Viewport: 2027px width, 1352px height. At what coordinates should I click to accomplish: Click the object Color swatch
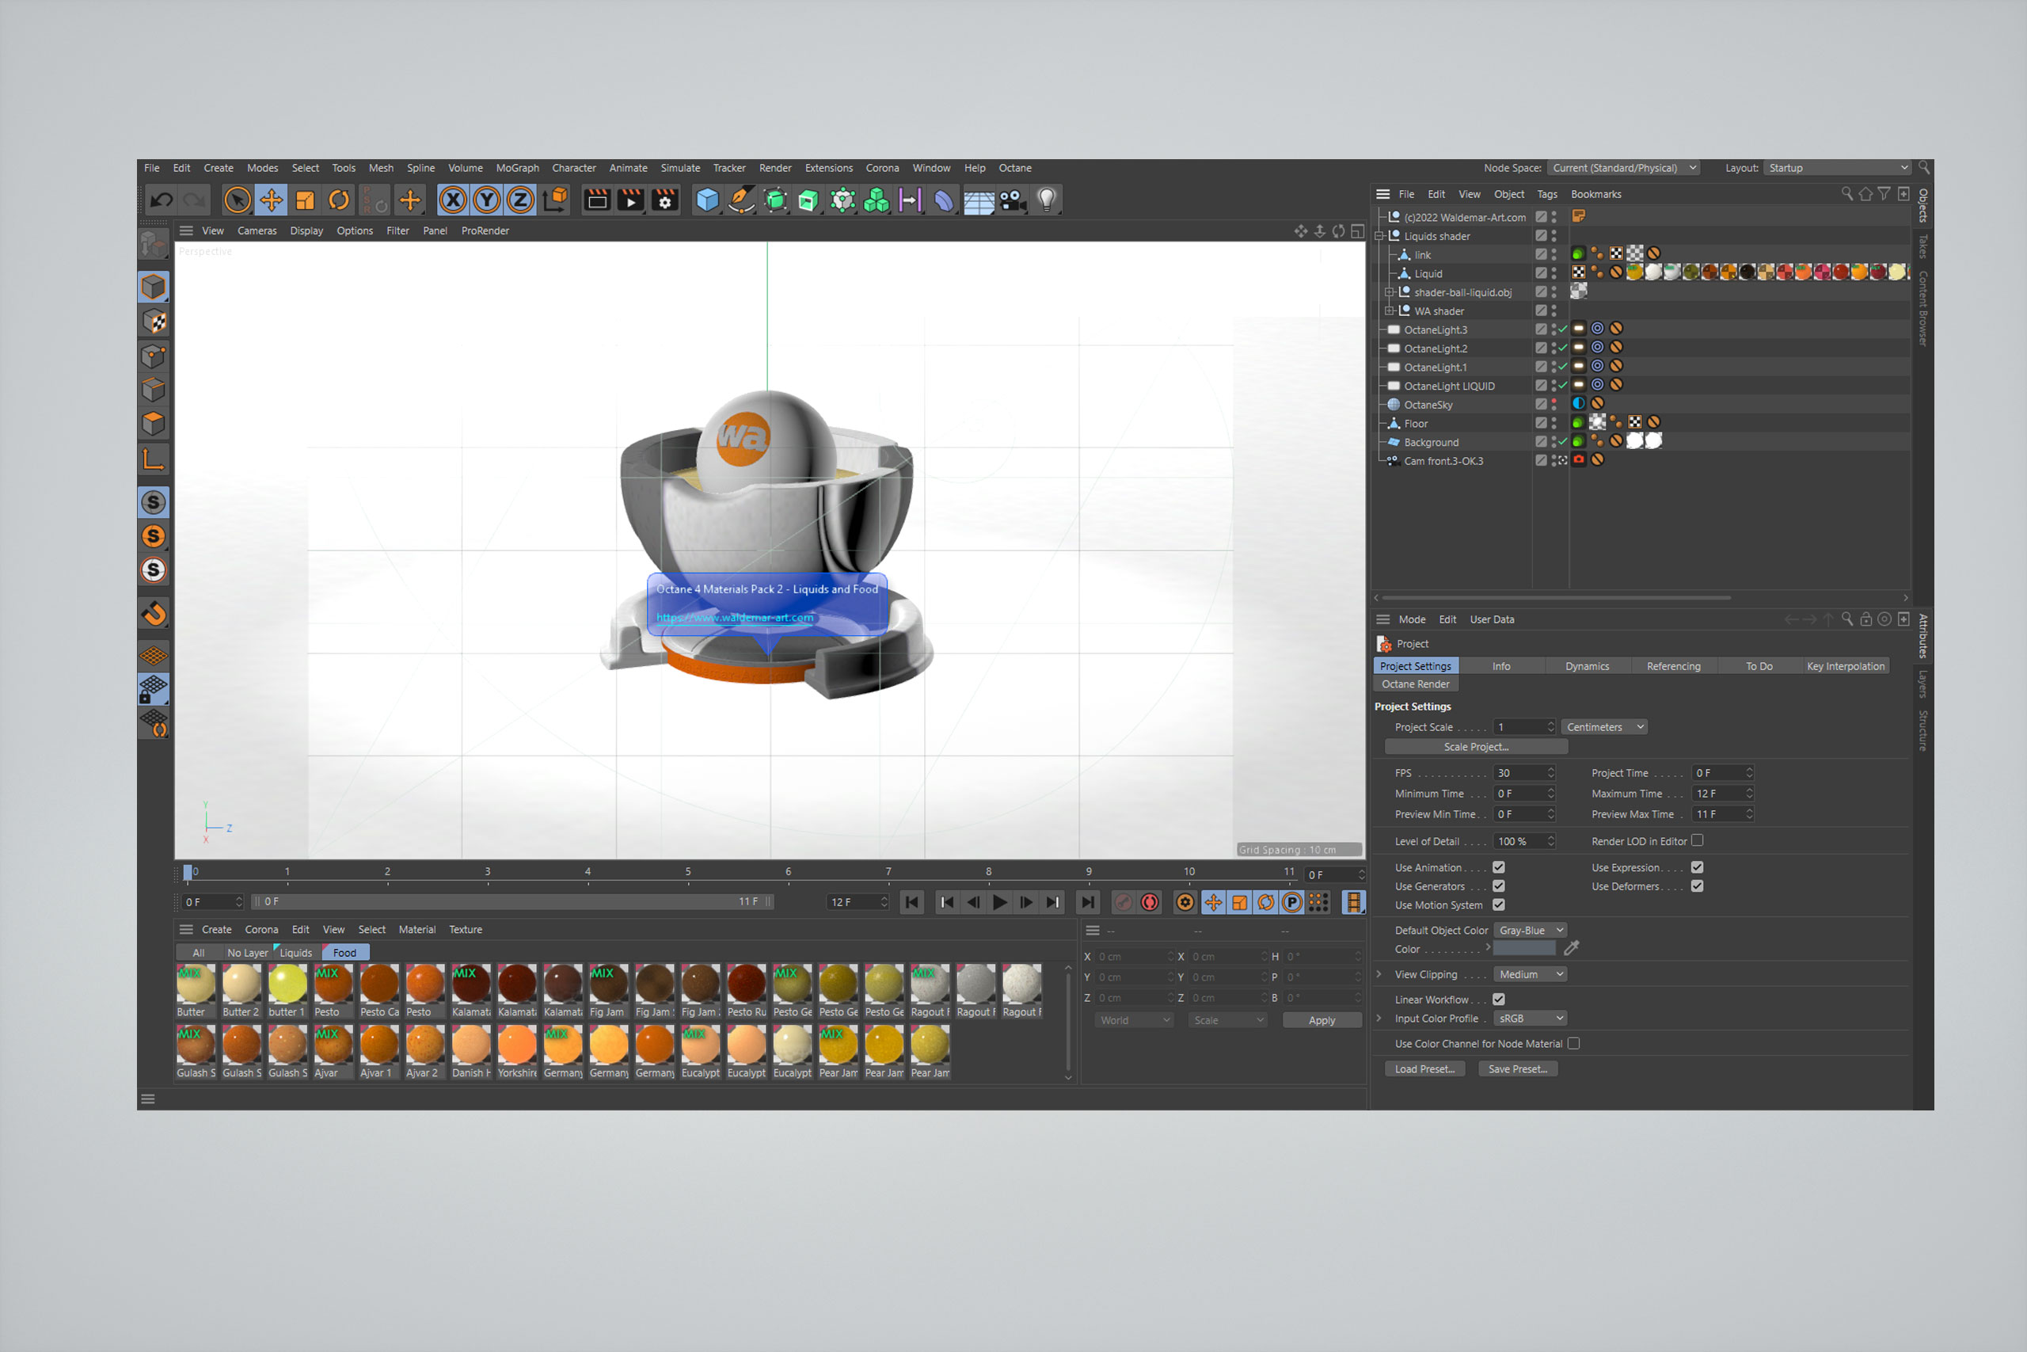pyautogui.click(x=1524, y=949)
